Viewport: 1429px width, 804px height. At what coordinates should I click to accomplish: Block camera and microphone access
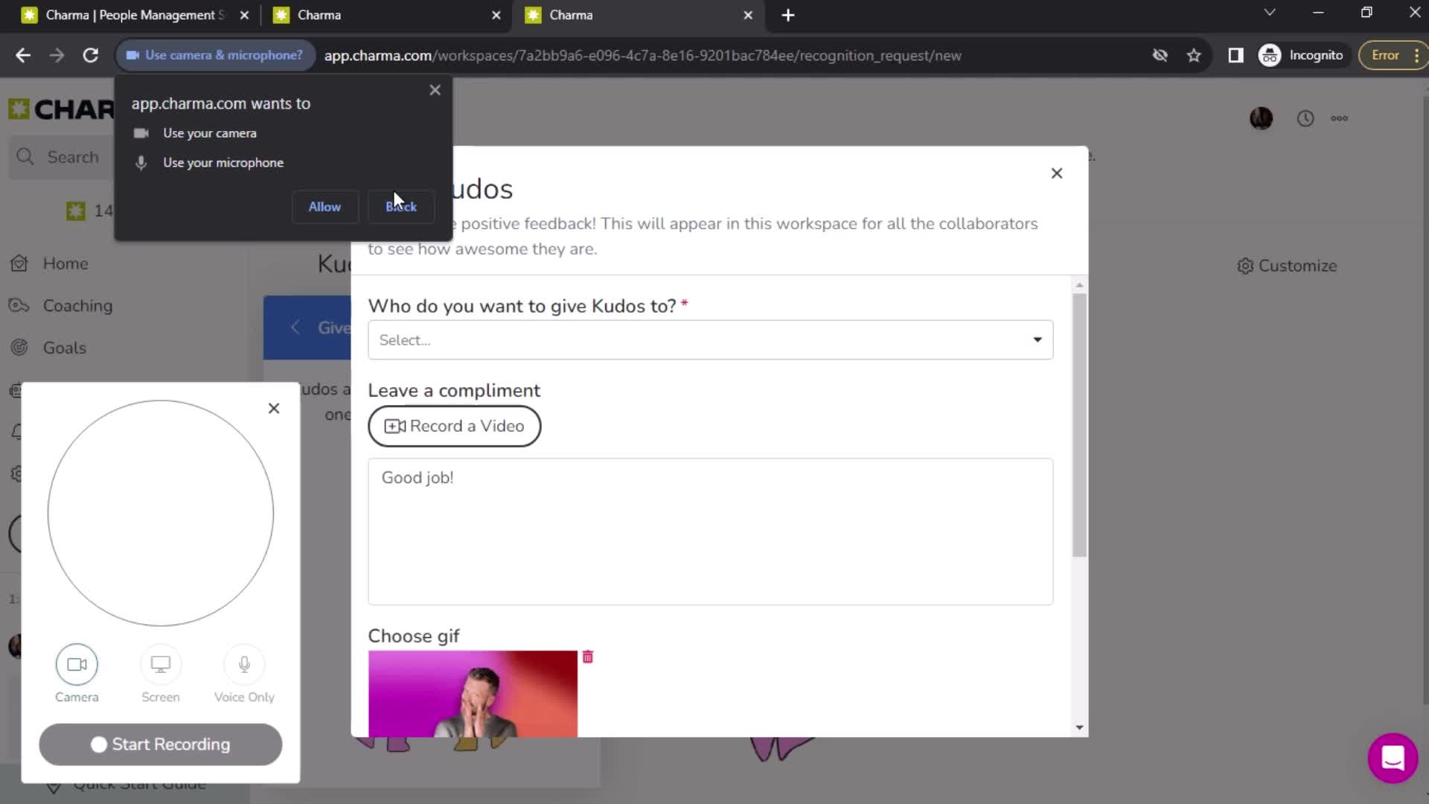click(401, 207)
